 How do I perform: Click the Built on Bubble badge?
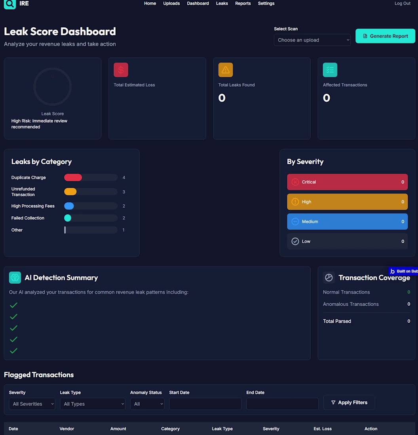pos(403,271)
